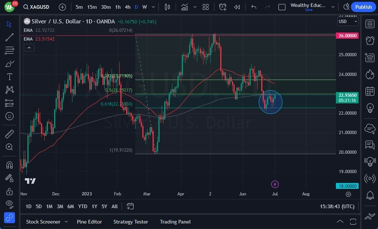Open the Strategy Tester tab

(131, 222)
